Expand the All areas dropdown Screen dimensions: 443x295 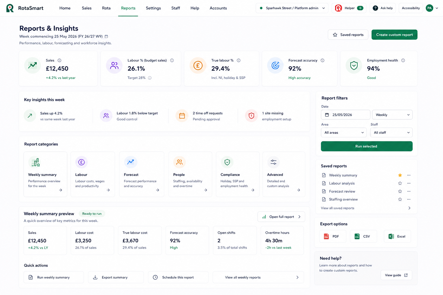[344, 133]
